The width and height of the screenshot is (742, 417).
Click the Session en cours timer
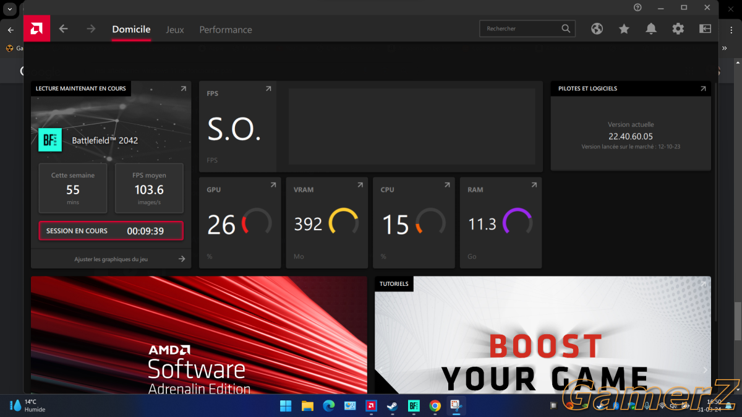coord(111,231)
